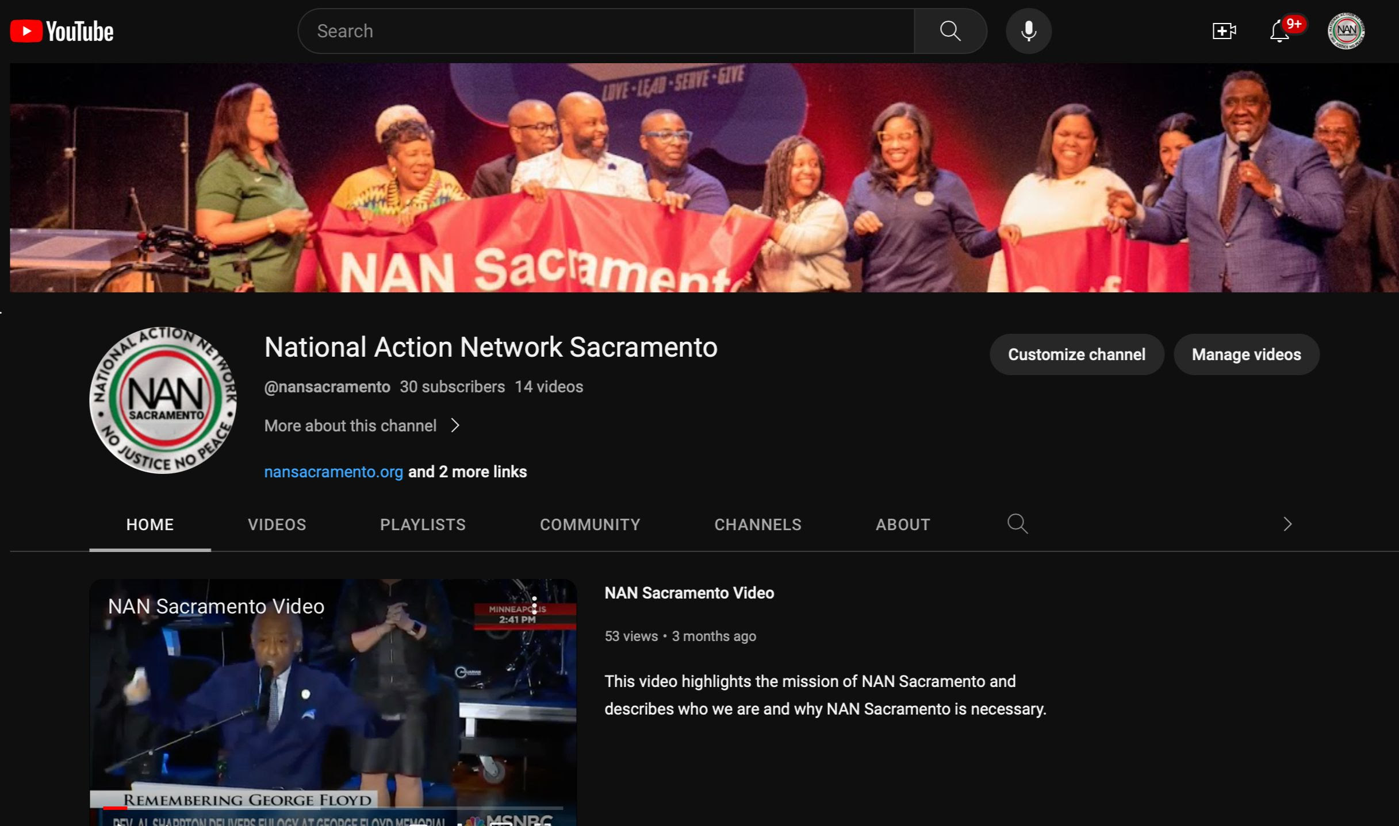
Task: Click 'and 2 more links' text
Action: click(467, 472)
